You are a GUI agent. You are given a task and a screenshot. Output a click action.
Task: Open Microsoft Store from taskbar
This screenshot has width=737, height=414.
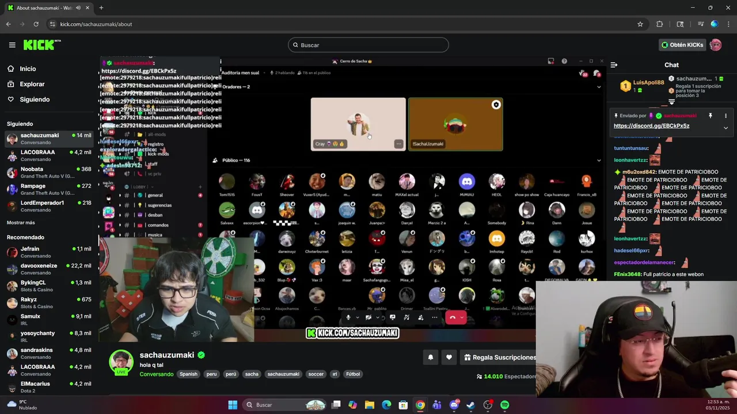(x=404, y=405)
